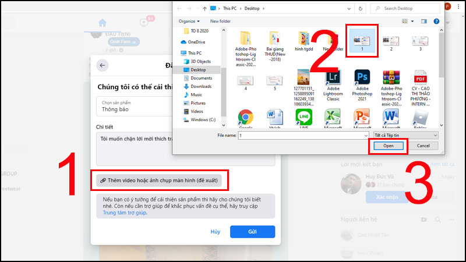Click the back arrow in feedback form
The height and width of the screenshot is (262, 466).
[x=103, y=65]
